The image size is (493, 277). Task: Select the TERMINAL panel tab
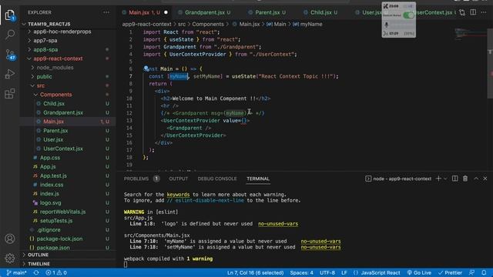point(258,179)
